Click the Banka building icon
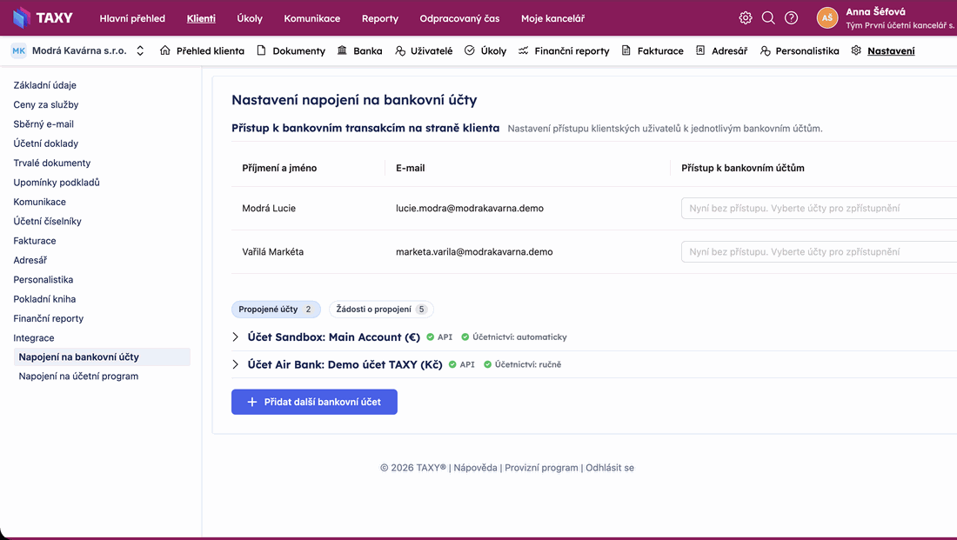 click(x=342, y=50)
